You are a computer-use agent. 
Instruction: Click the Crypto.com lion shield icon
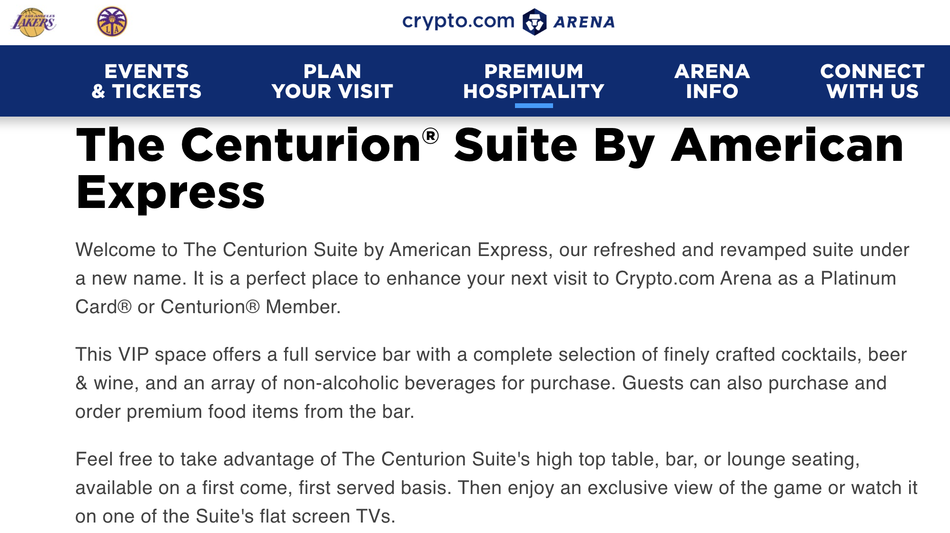tap(535, 21)
